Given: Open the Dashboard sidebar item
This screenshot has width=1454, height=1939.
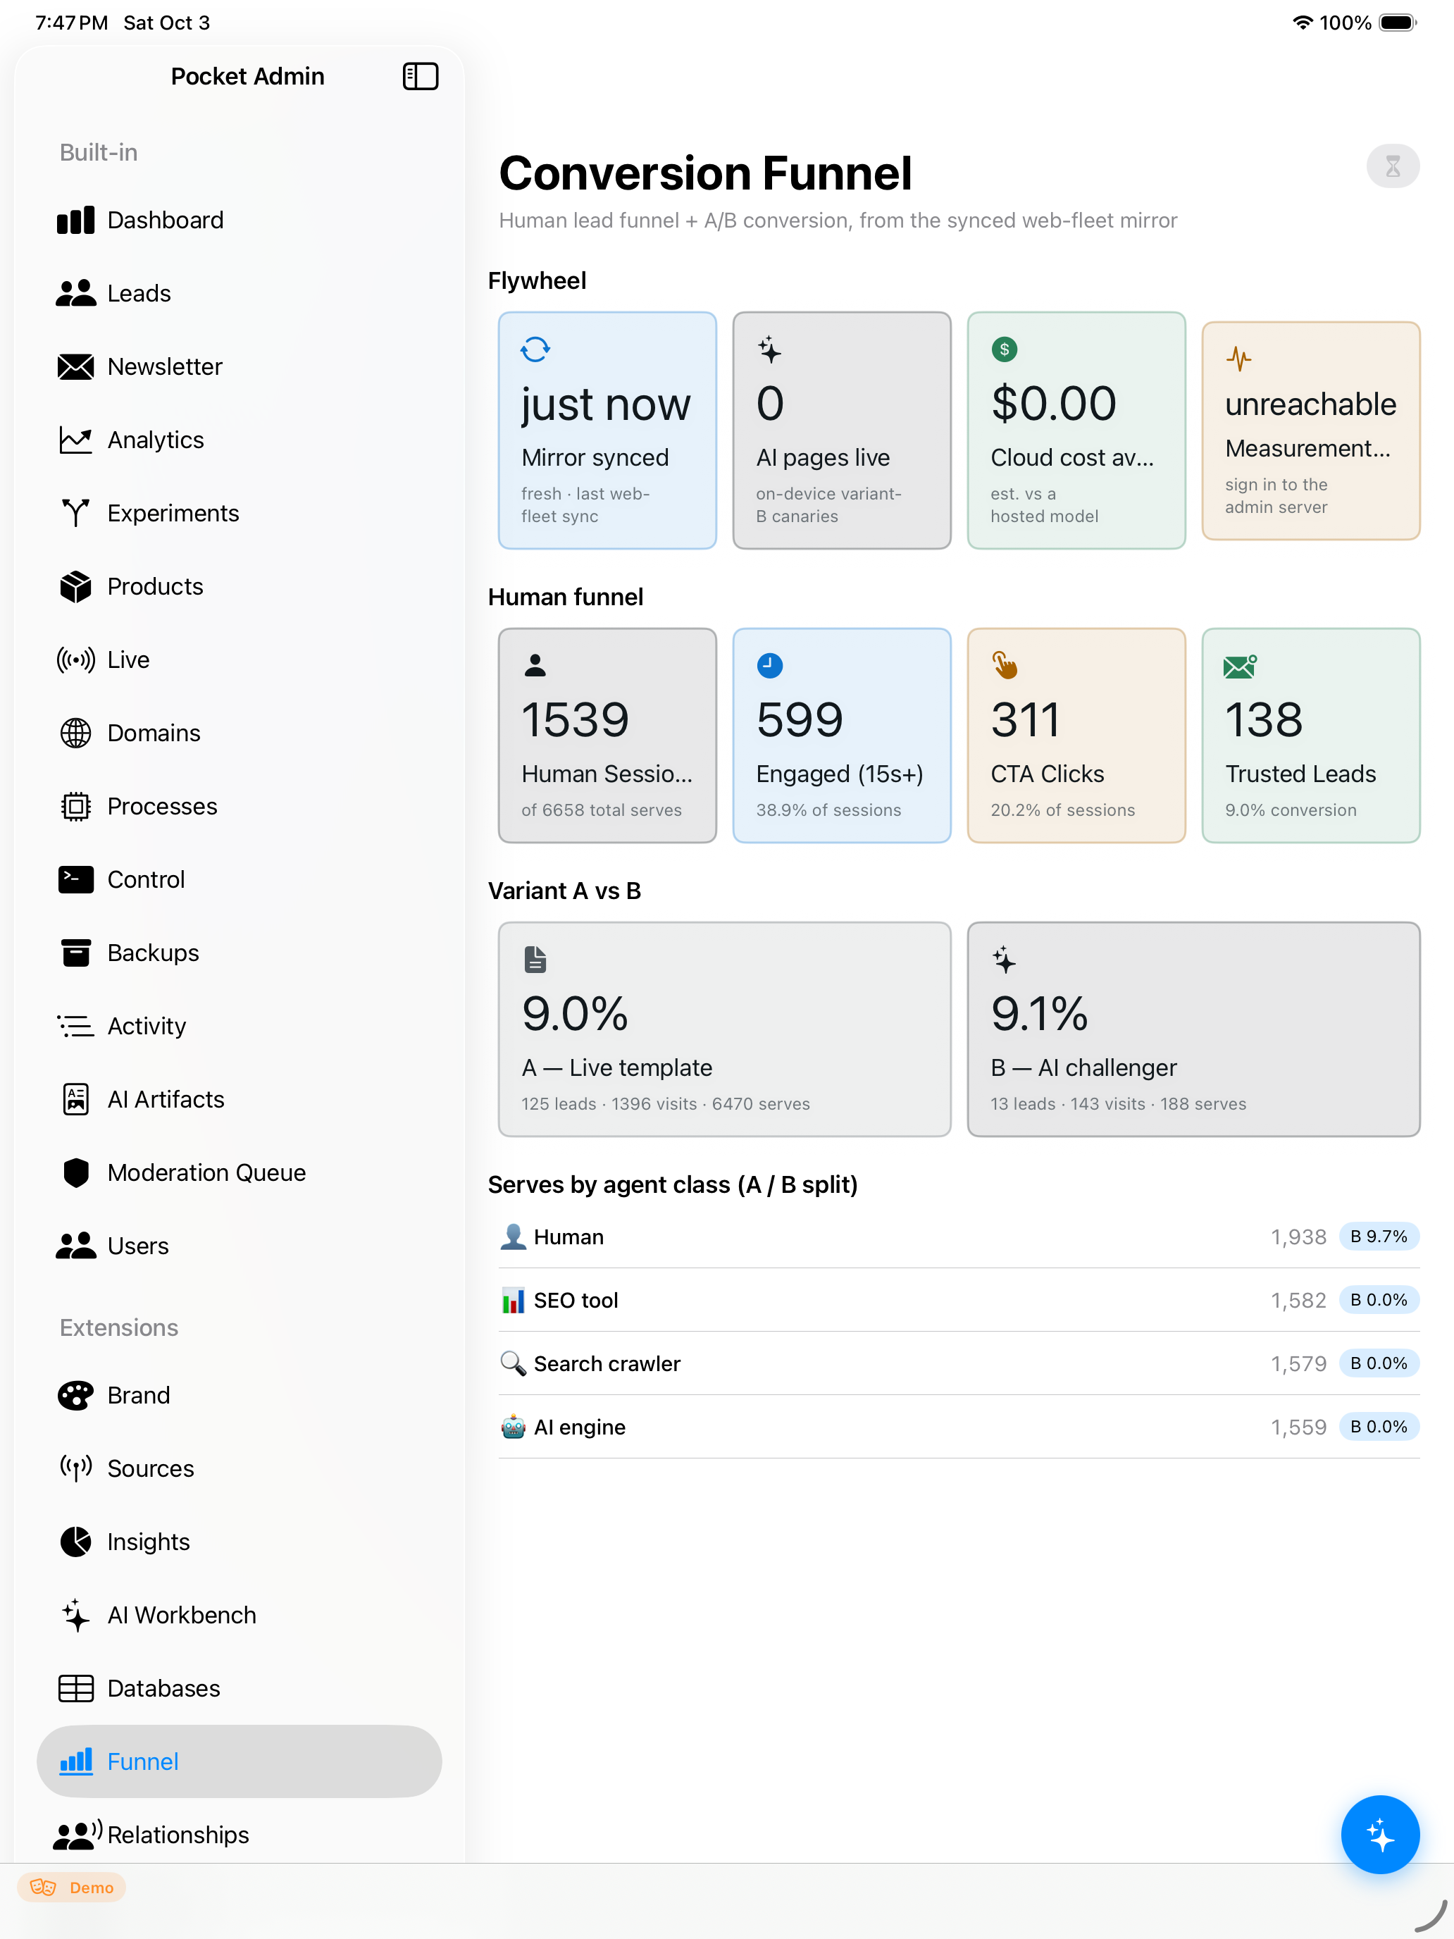Looking at the screenshot, I should [238, 220].
